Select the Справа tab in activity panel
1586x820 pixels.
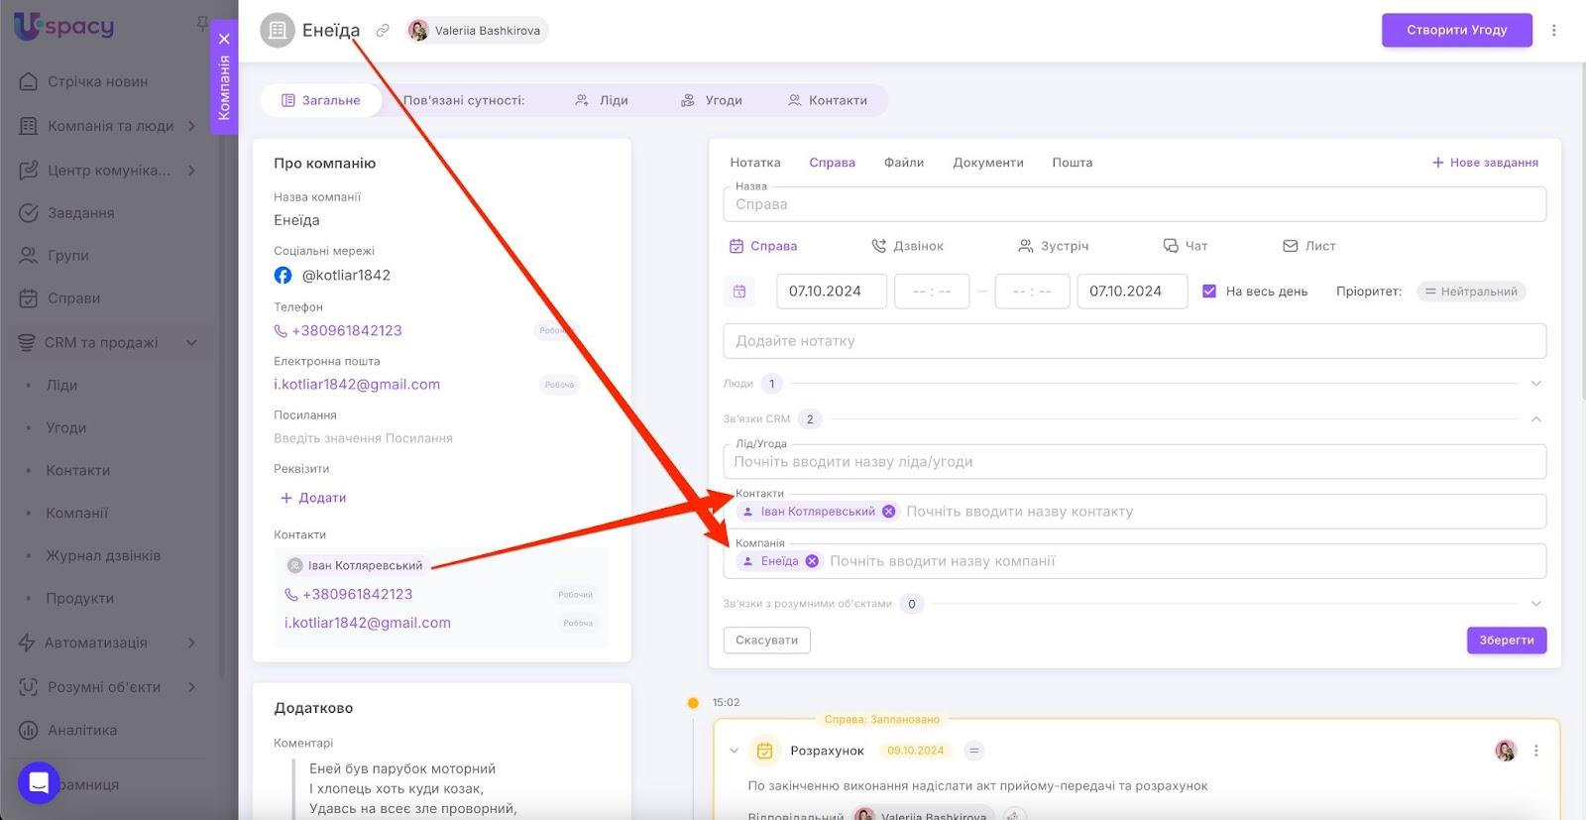click(832, 163)
